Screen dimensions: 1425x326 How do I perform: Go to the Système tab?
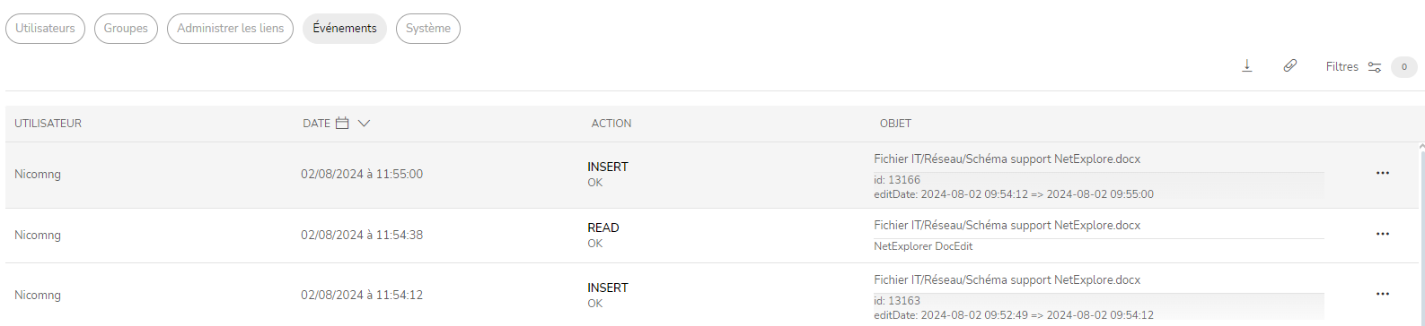[x=427, y=29]
